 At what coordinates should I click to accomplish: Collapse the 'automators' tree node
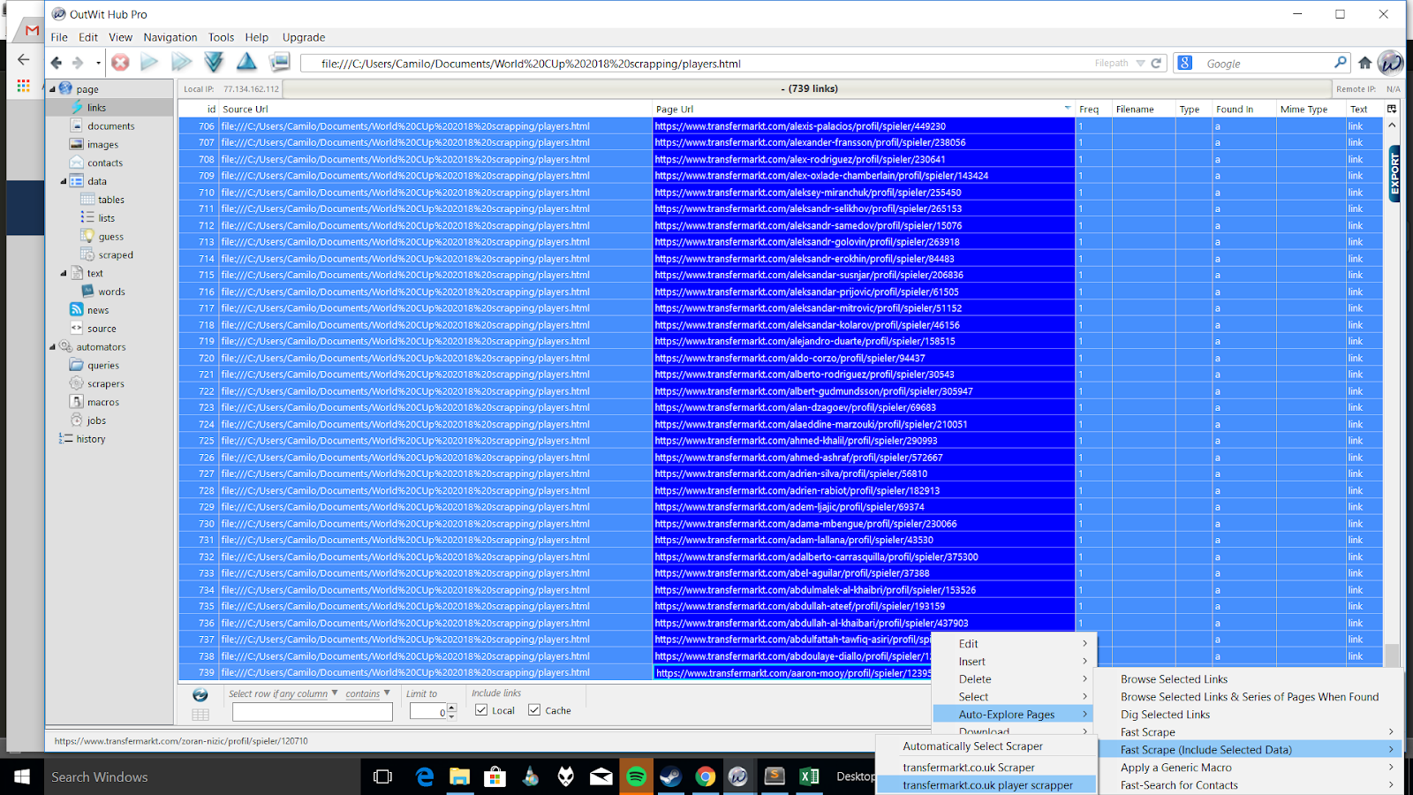[52, 347]
